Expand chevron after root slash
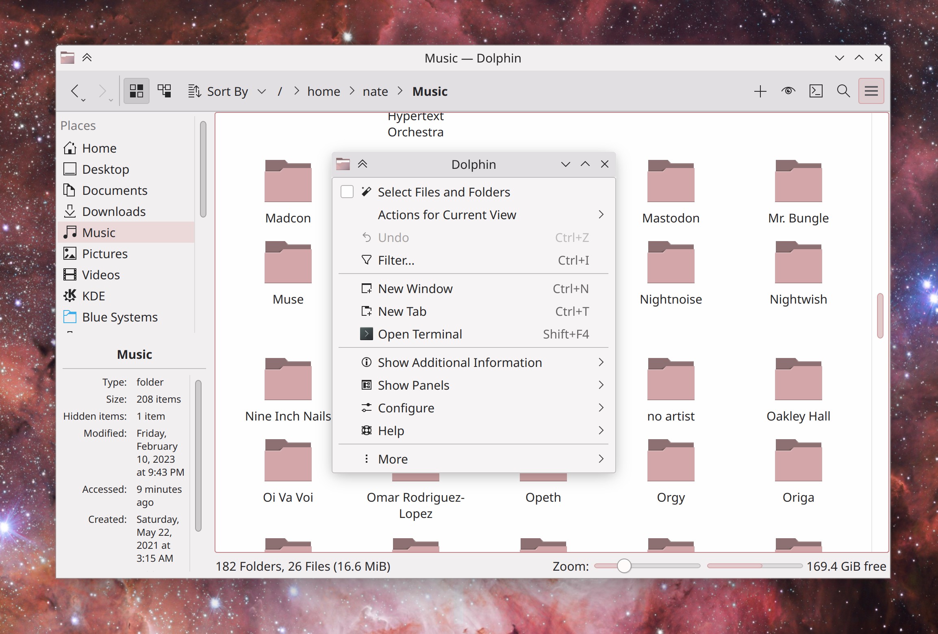The width and height of the screenshot is (938, 634). 296,91
